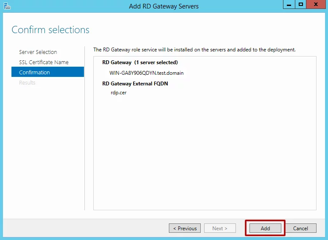Image resolution: width=328 pixels, height=240 pixels.
Task: Click the RD Gateway External FQDN heading
Action: [135, 84]
